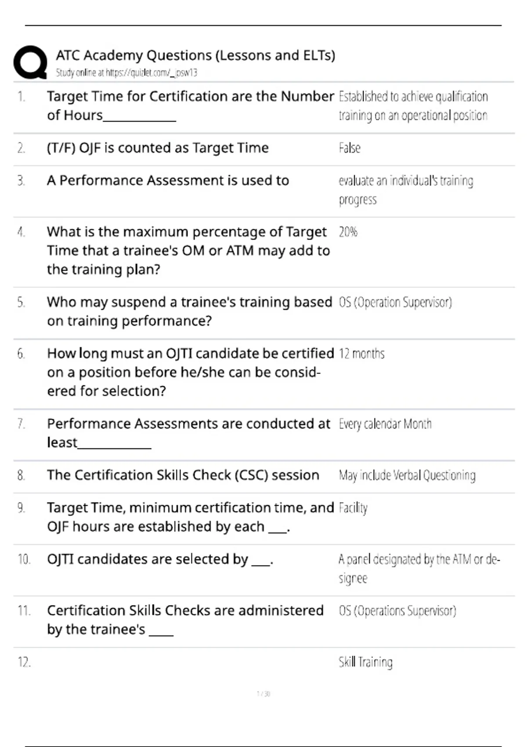
Task: Click the answer 'False' for OJF question
Action: 350,148
